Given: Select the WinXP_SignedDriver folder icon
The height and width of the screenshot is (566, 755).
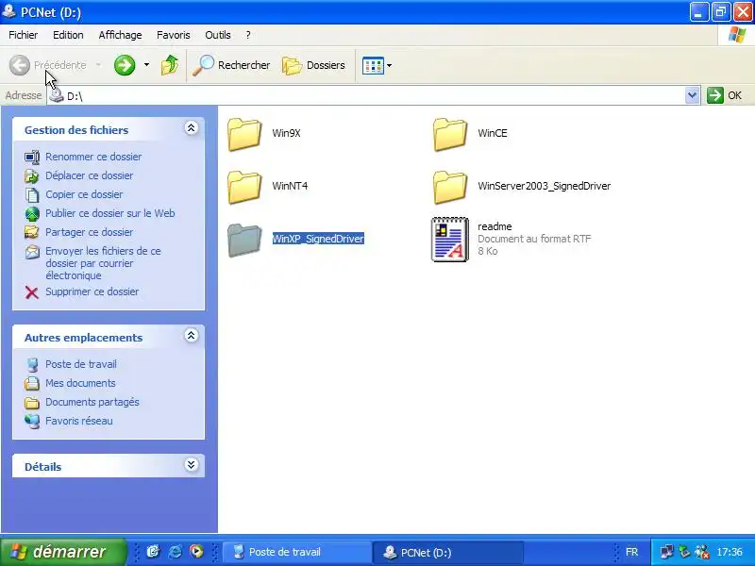Looking at the screenshot, I should (x=244, y=241).
